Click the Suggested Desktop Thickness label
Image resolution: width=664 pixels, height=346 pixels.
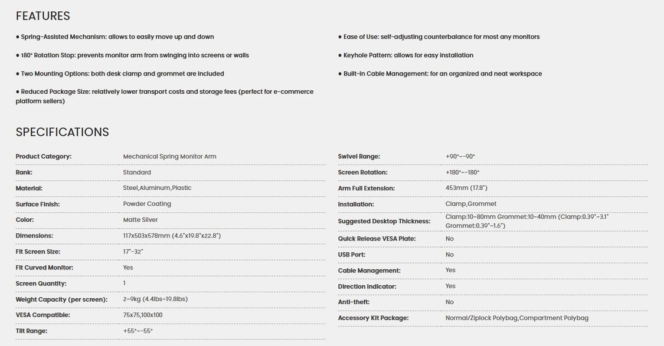pyautogui.click(x=384, y=222)
